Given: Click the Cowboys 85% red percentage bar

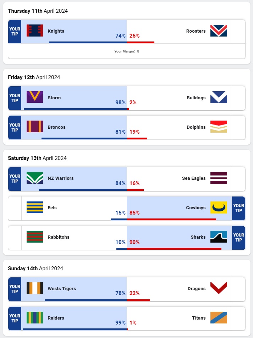Looking at the screenshot, I should tap(171, 219).
